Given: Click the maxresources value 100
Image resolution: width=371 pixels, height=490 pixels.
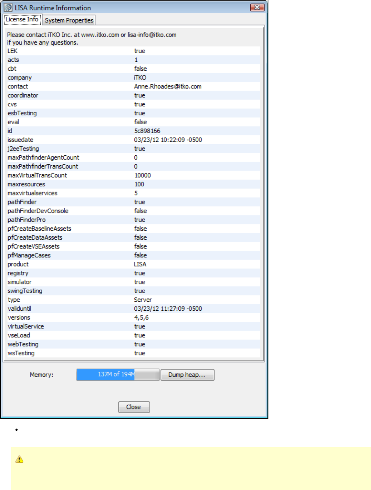Looking at the screenshot, I should coord(139,184).
